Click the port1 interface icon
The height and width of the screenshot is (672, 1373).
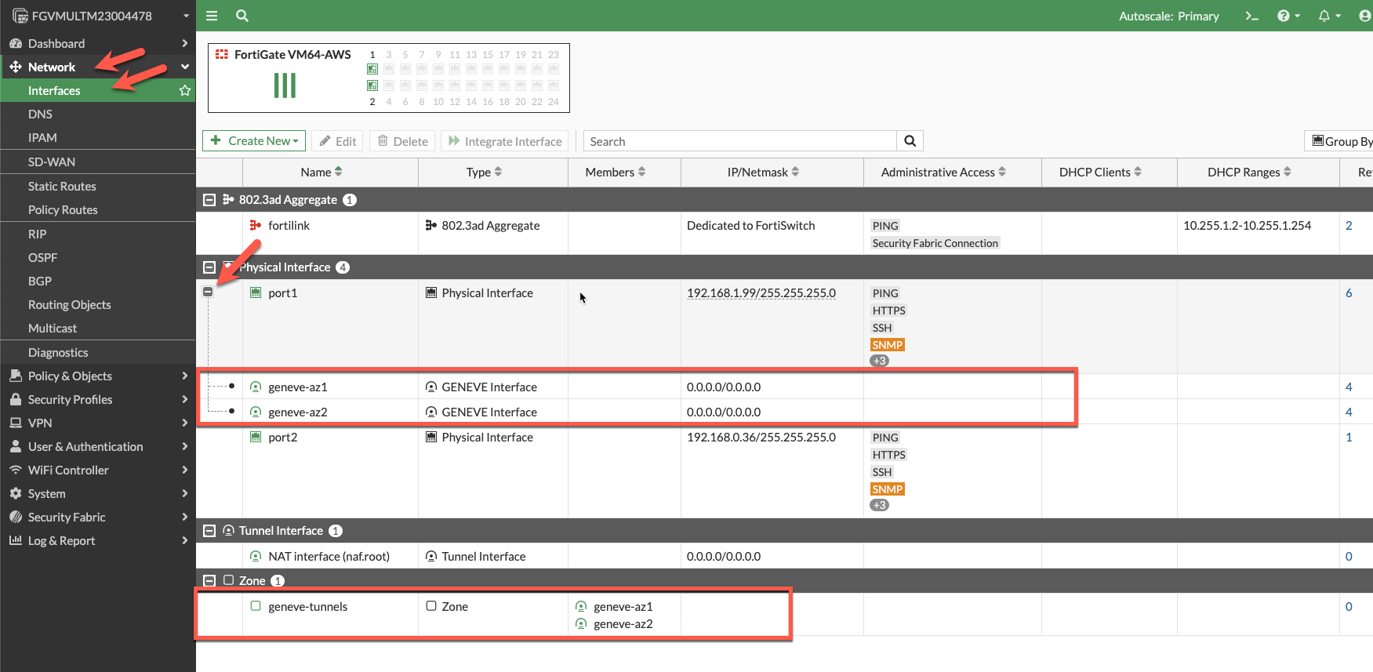(256, 292)
